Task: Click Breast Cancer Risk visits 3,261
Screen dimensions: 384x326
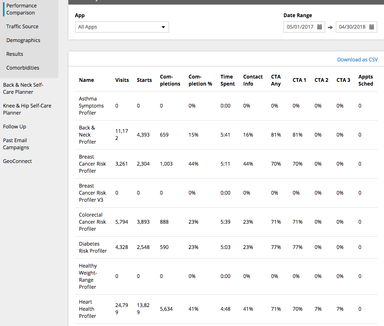Action: (x=122, y=164)
